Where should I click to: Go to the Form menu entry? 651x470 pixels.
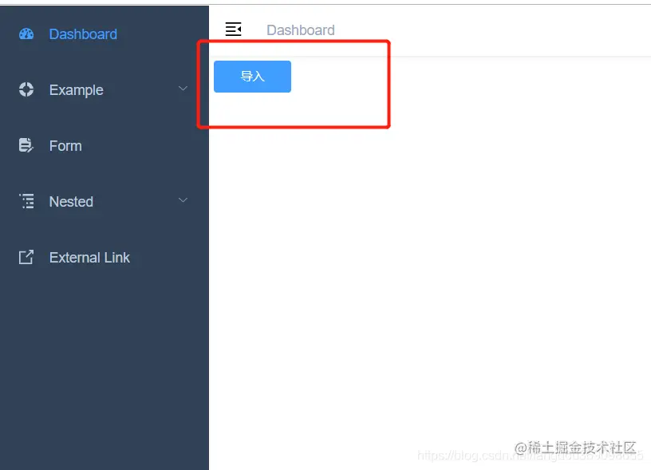tap(65, 146)
